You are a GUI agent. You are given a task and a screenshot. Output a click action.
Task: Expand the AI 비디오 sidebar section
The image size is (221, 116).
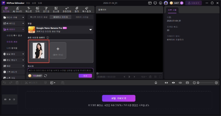[14, 23]
